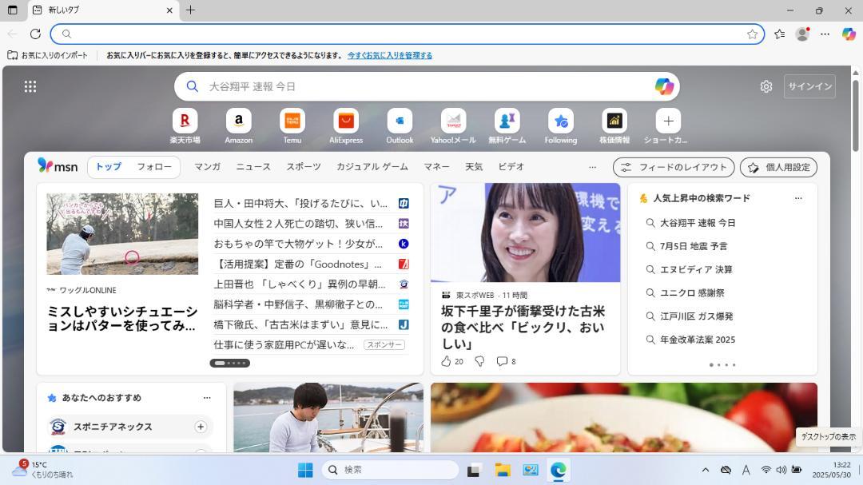Switch to スポーツ category

click(x=304, y=167)
